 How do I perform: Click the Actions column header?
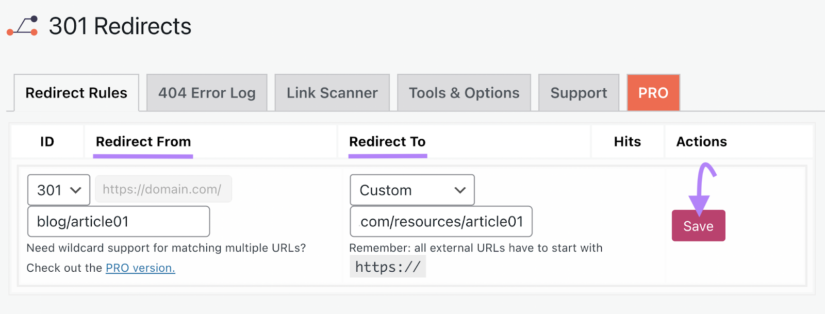(701, 141)
